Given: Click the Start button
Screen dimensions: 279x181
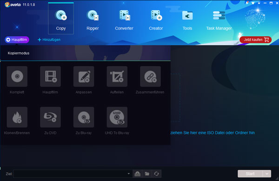Looking at the screenshot, I should (250, 174).
